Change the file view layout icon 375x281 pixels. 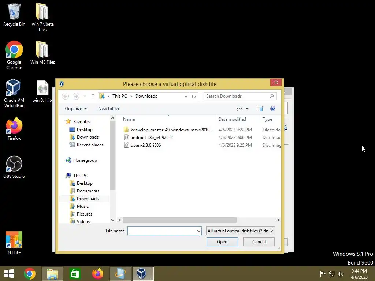click(x=240, y=109)
